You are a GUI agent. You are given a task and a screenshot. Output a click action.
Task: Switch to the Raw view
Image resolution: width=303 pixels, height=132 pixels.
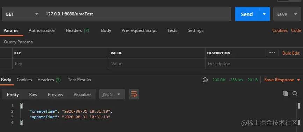[x=33, y=95]
